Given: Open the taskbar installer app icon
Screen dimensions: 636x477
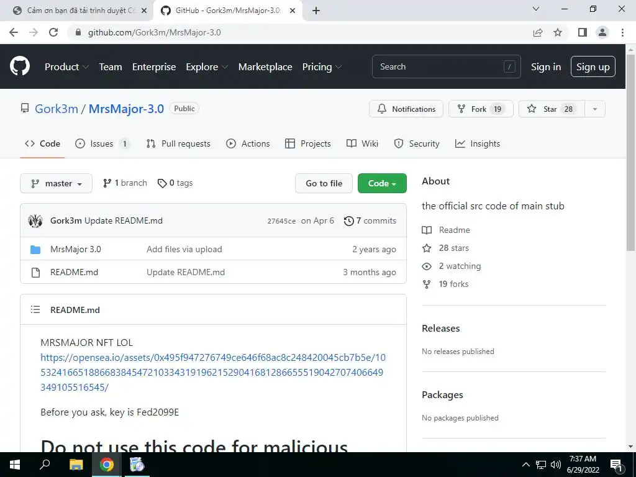Looking at the screenshot, I should (x=137, y=465).
